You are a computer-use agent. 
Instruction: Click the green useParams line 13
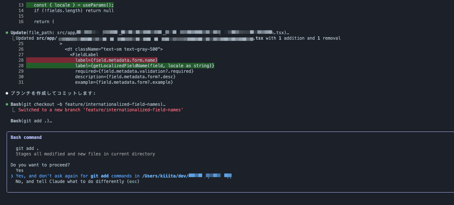click(74, 5)
